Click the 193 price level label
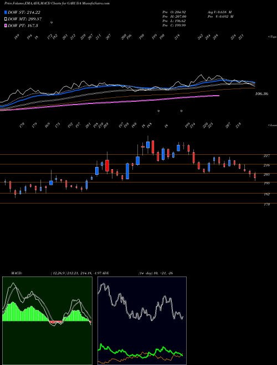Screen dimensions: 277x365 pos(266,183)
